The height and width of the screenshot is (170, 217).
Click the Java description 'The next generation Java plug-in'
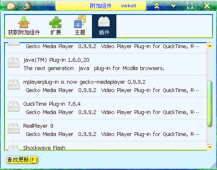(x=94, y=68)
